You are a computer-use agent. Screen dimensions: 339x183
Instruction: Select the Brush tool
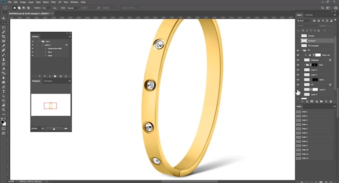pos(3,55)
